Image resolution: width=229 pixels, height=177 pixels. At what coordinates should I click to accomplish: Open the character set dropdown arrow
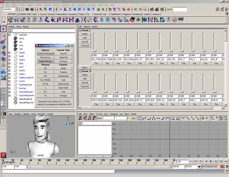pyautogui.click(x=199, y=166)
